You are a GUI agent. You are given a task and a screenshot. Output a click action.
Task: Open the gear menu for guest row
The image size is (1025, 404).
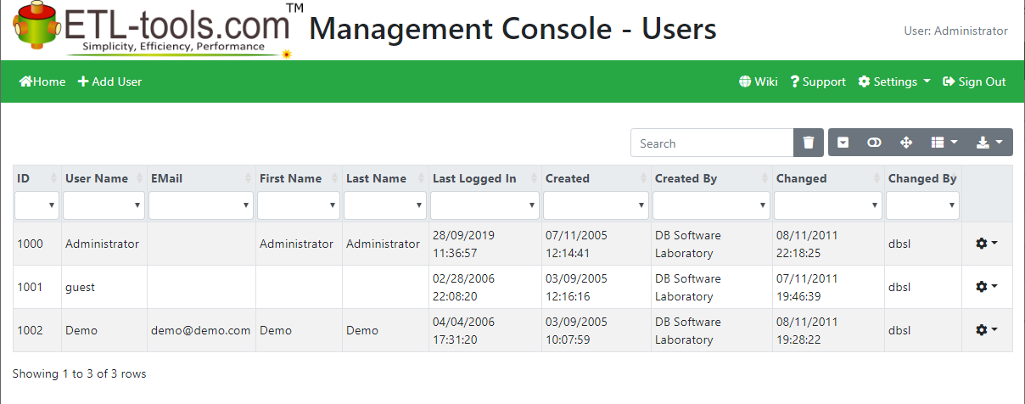tap(986, 287)
